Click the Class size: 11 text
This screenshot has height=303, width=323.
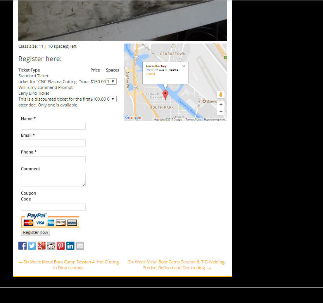31,46
